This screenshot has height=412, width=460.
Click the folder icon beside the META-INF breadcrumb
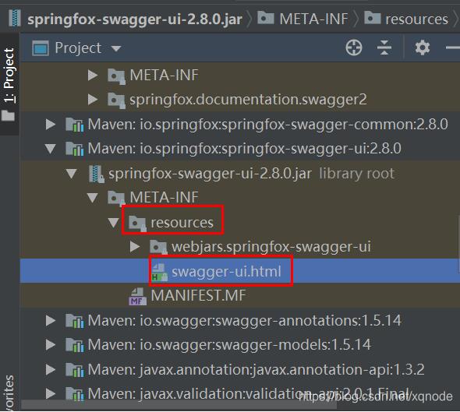266,18
